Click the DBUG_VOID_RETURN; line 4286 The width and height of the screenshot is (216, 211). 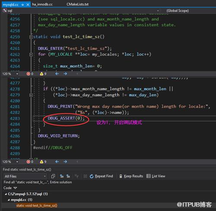pos(59,136)
